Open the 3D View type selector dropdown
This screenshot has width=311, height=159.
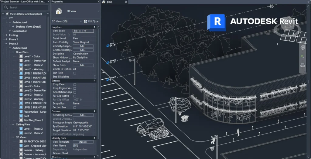point(98,11)
